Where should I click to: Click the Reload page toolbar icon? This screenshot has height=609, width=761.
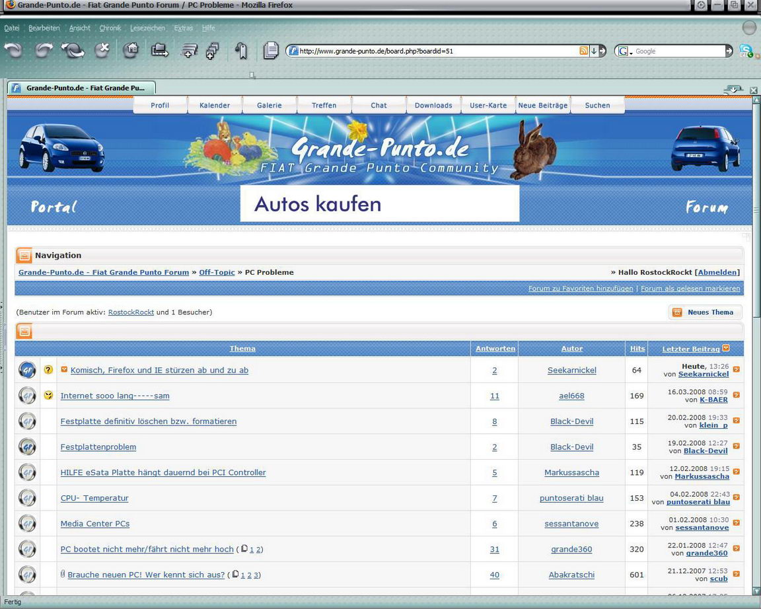click(x=73, y=50)
